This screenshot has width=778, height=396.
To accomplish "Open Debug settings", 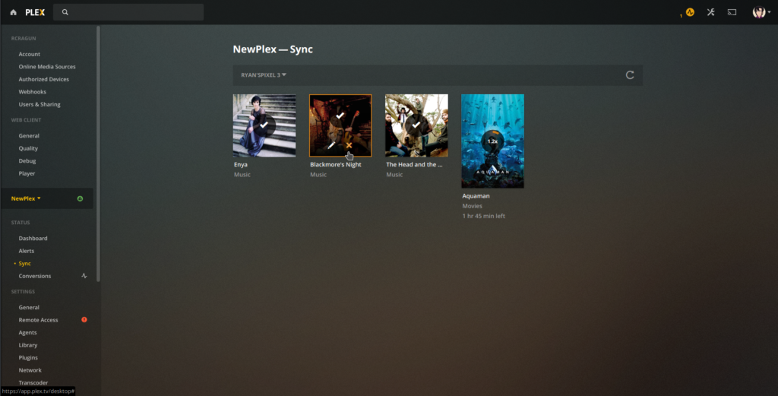I will point(27,161).
